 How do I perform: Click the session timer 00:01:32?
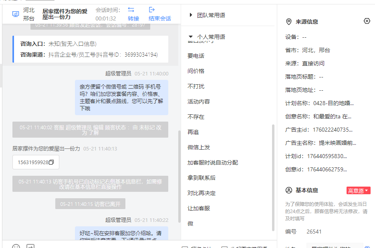[106, 18]
